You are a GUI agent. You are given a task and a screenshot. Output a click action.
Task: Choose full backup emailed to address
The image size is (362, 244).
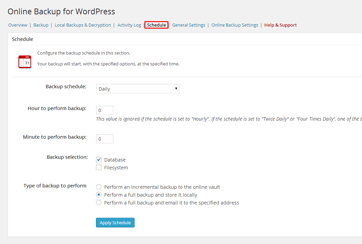tap(99, 202)
